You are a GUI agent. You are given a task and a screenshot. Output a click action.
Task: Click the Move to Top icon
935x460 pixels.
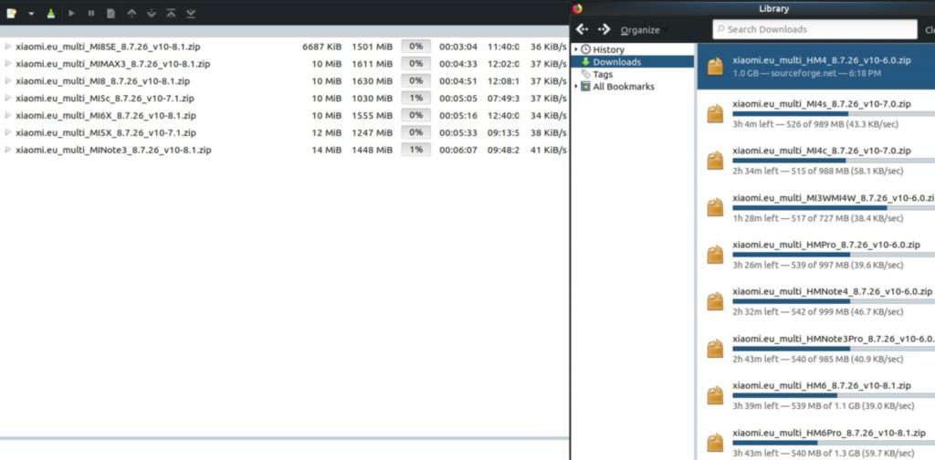tap(171, 13)
